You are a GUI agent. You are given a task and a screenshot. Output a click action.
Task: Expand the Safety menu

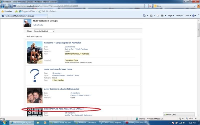tap(179, 15)
